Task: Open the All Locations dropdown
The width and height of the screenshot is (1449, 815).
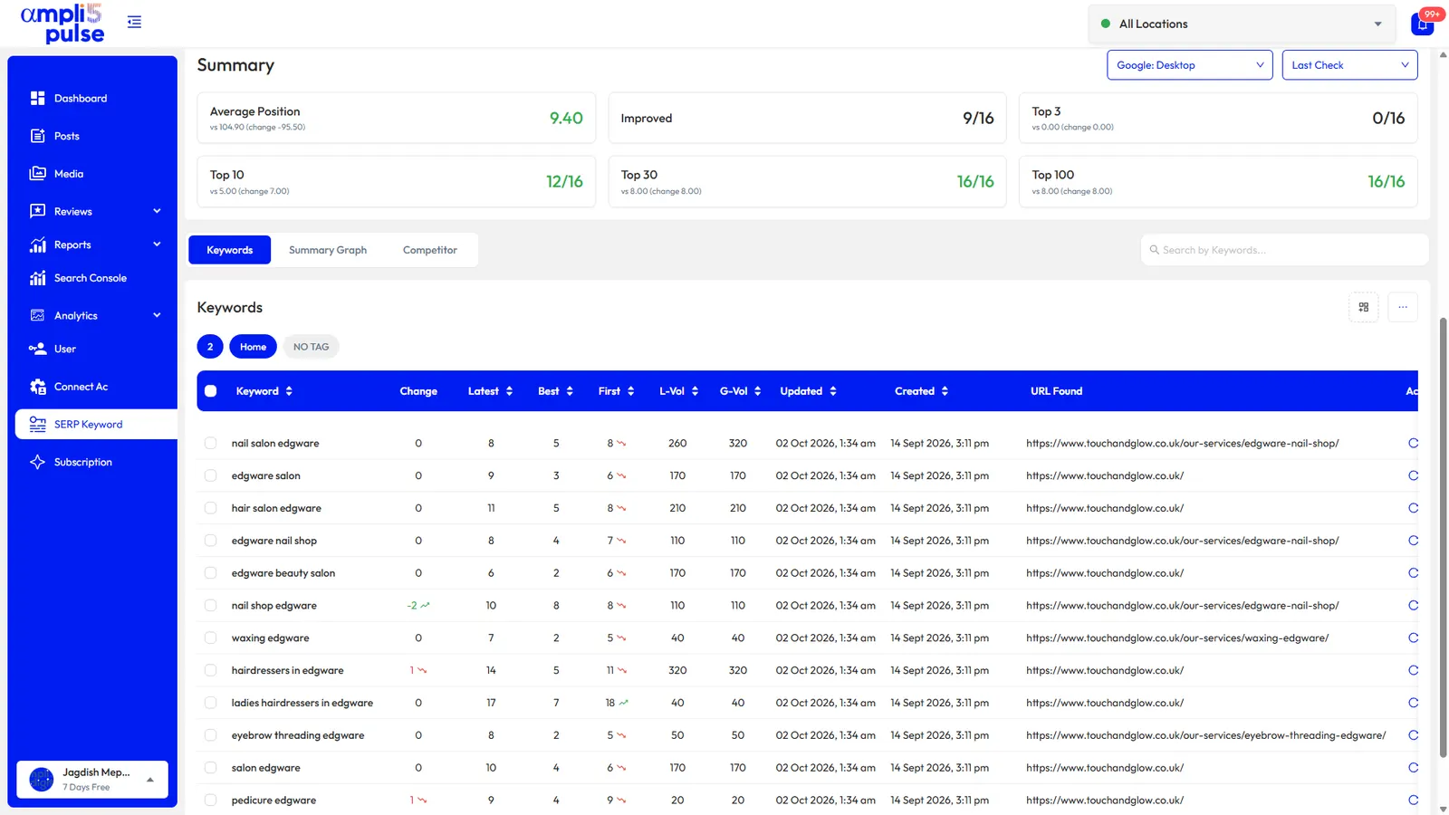Action: click(x=1243, y=24)
